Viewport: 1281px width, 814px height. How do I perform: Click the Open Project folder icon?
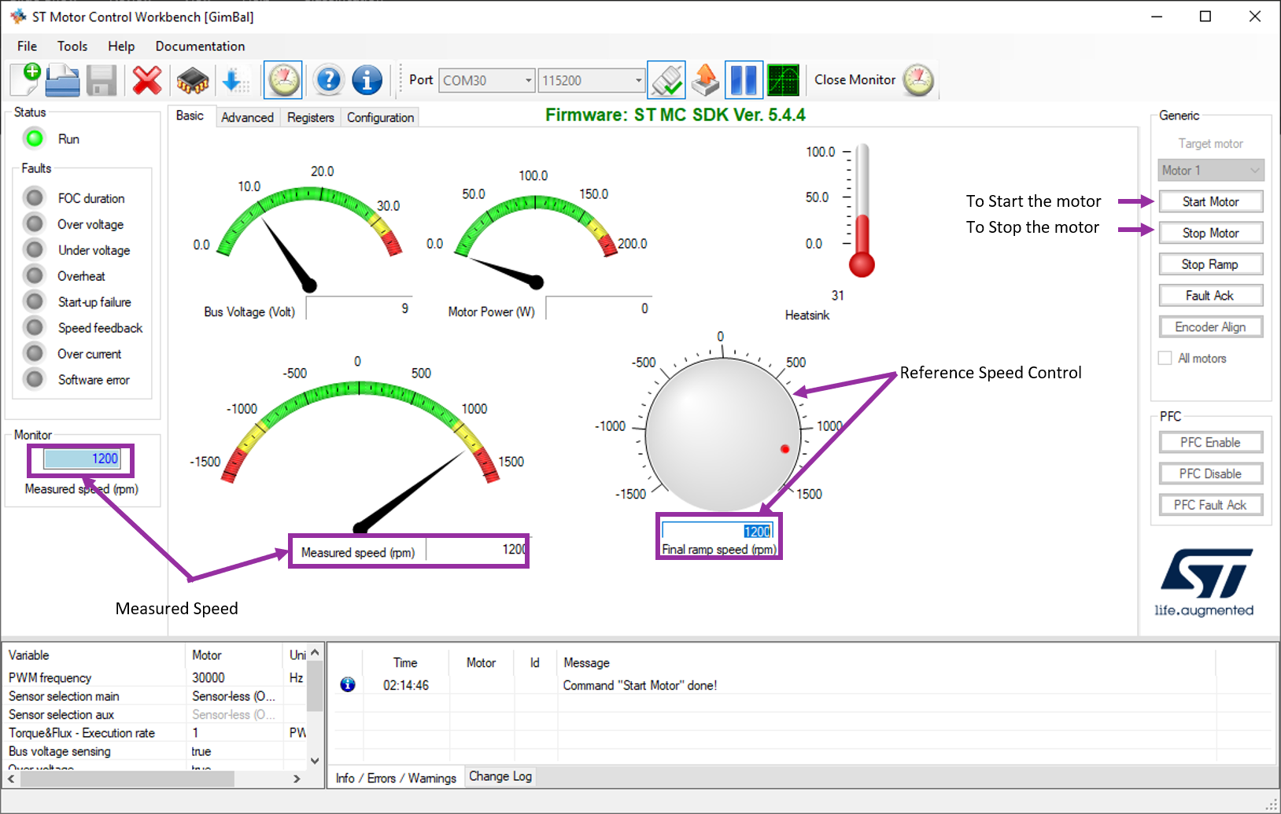(63, 79)
